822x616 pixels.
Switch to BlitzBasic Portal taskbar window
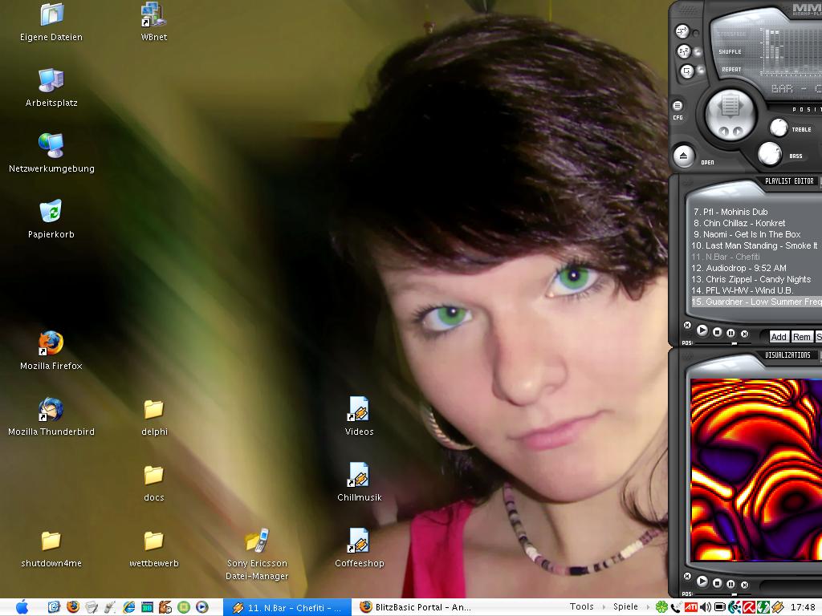(416, 607)
